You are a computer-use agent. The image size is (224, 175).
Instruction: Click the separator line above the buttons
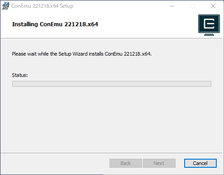(111, 153)
